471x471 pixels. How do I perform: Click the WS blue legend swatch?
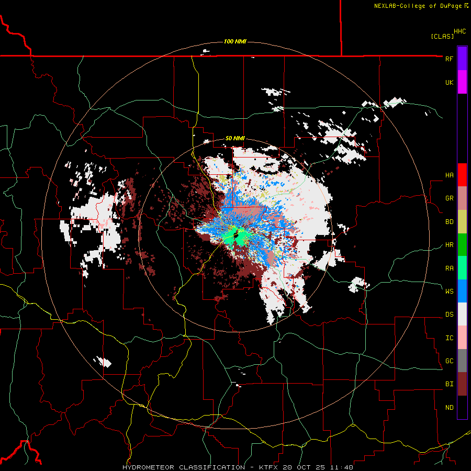[462, 291]
